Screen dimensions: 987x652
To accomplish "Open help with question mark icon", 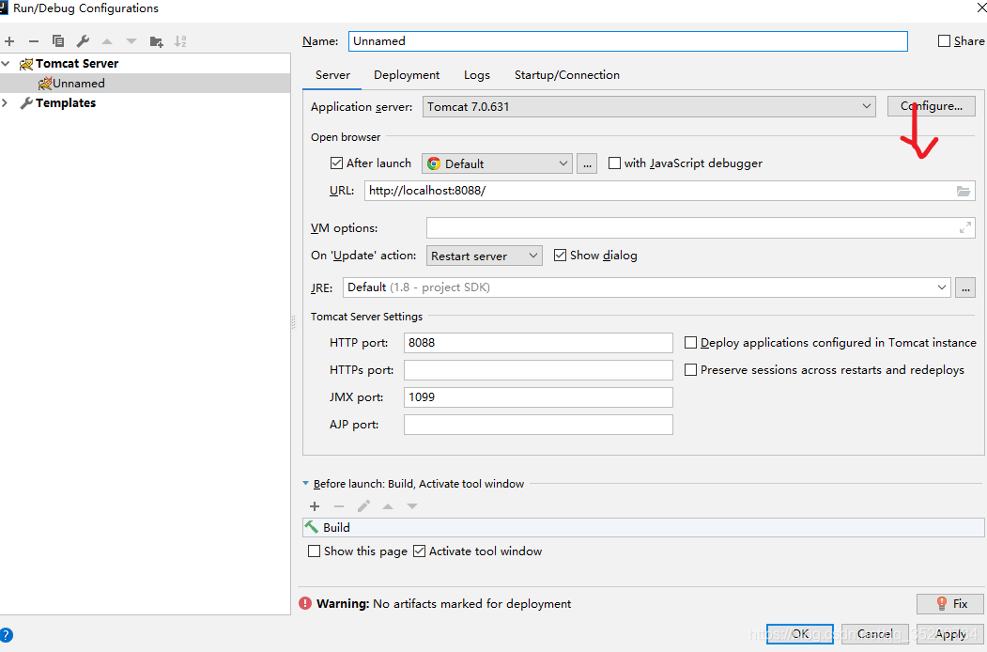I will 6,635.
